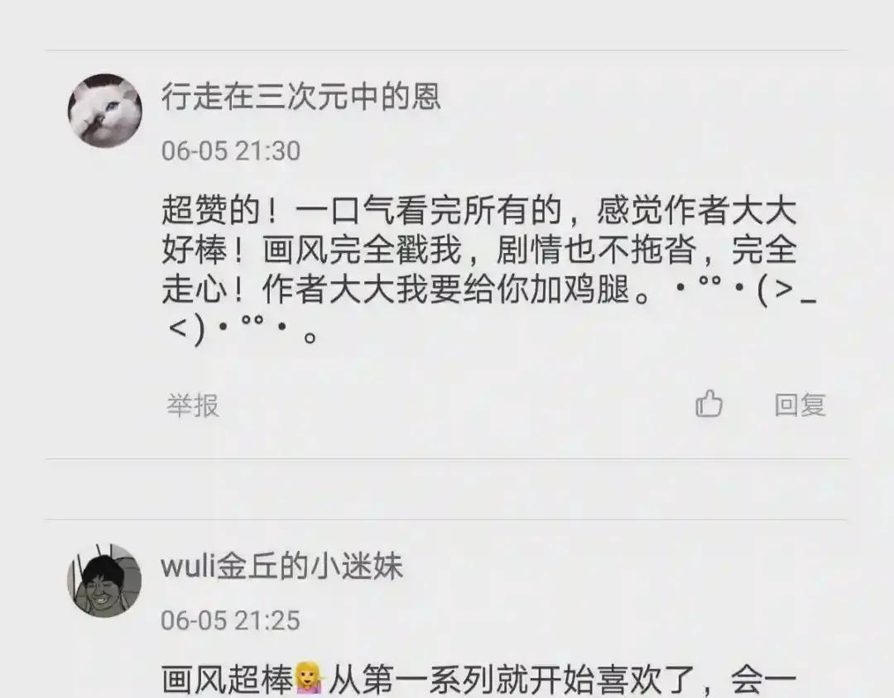Select comment line starting with 好棒！画风完全戳我

click(479, 250)
